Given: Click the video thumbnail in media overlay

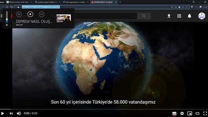Looking at the screenshot, I should click(64, 18).
